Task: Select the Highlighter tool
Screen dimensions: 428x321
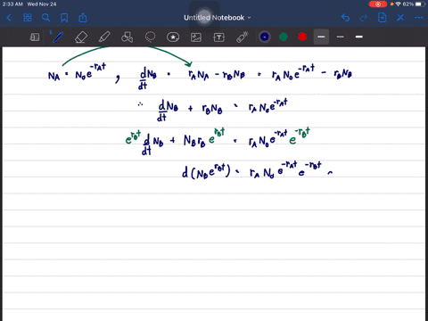Action: pos(104,37)
